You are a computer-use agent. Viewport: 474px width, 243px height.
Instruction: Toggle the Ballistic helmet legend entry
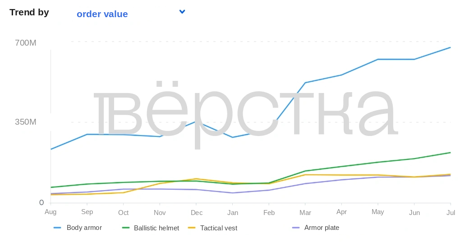(x=151, y=228)
